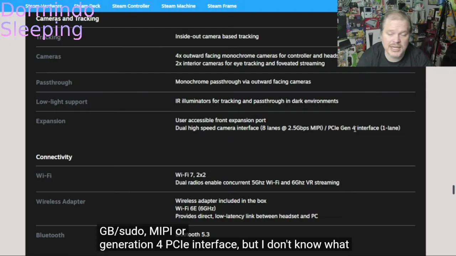Image resolution: width=456 pixels, height=256 pixels.
Task: Select 'Inside-out camera based tracking' text
Action: tap(217, 36)
